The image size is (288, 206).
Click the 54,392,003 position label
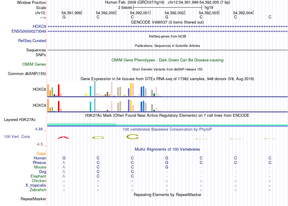click(209, 13)
